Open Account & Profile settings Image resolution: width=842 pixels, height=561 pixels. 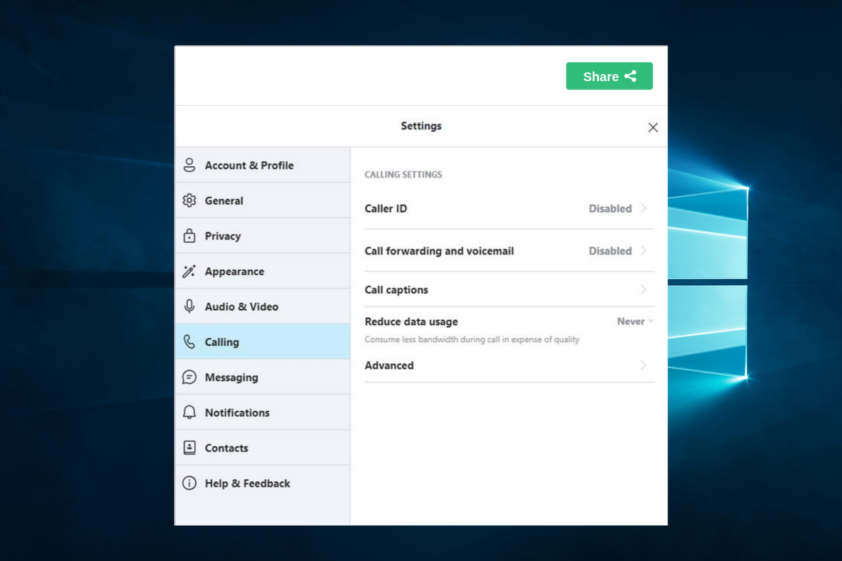[x=263, y=165]
